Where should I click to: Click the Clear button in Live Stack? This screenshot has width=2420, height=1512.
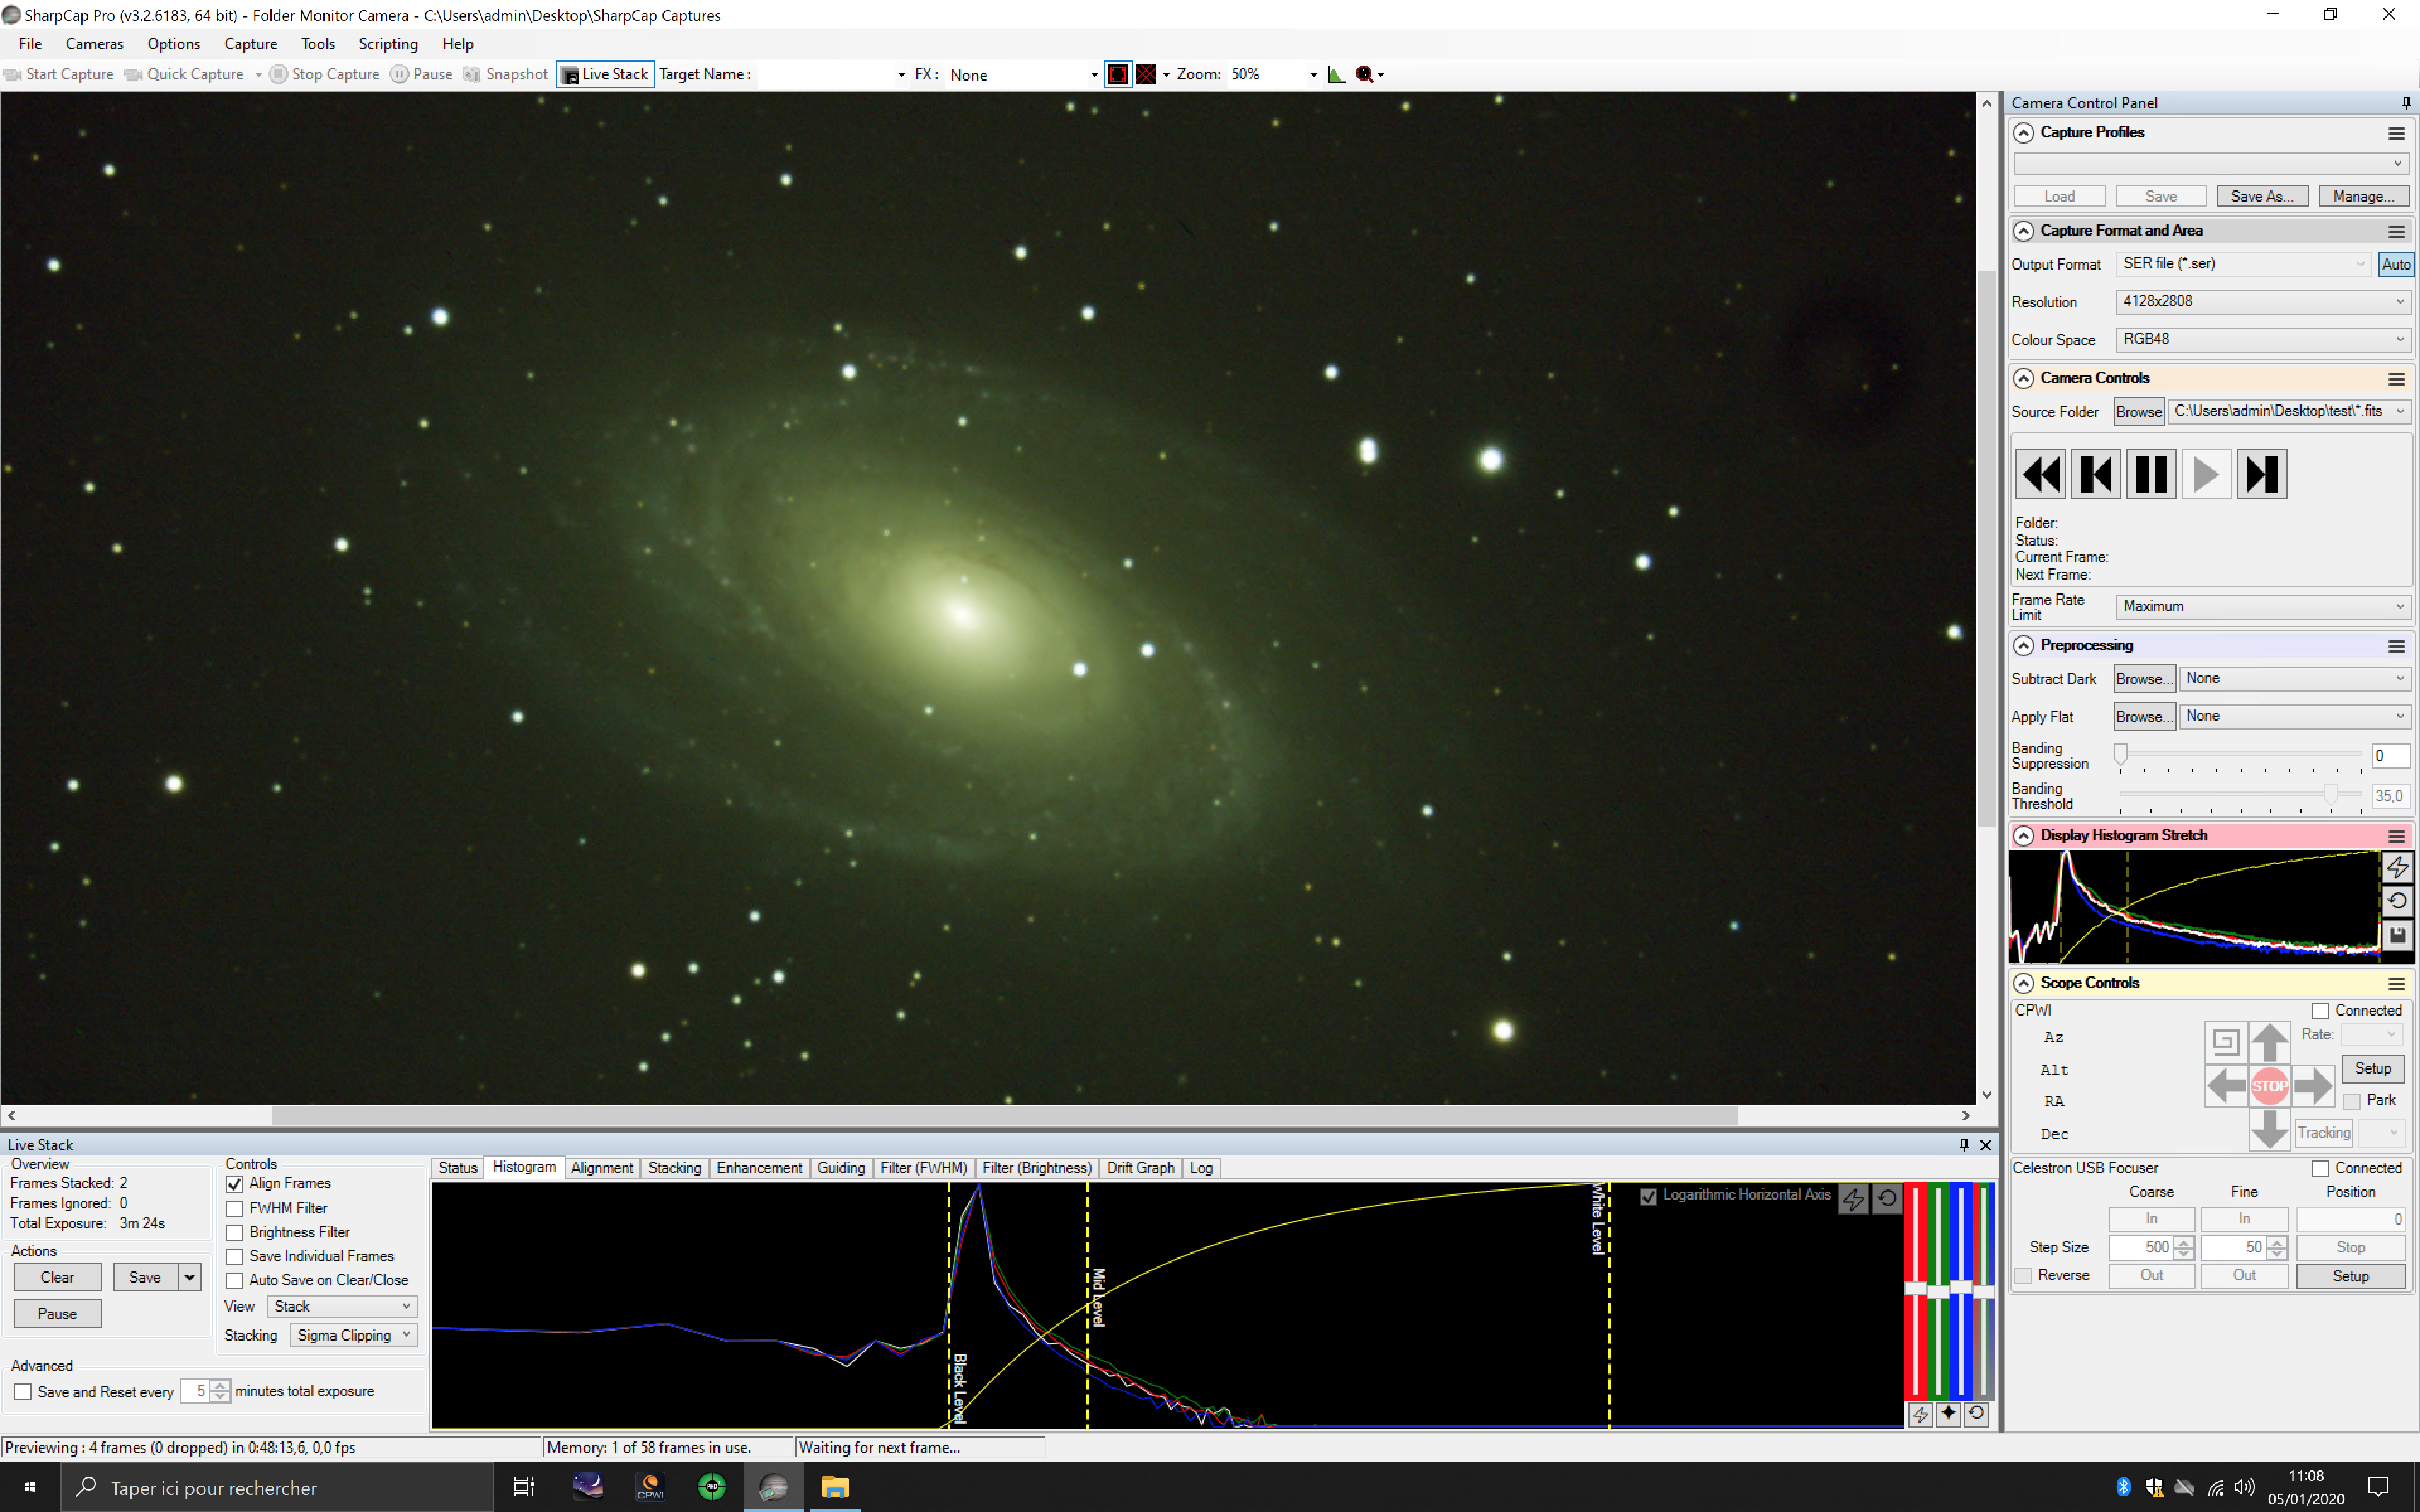pos(57,1278)
